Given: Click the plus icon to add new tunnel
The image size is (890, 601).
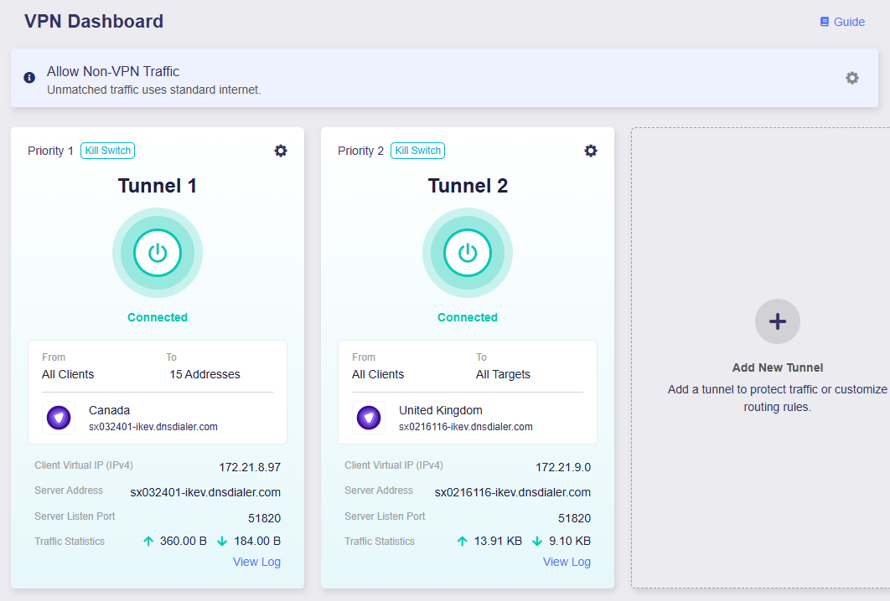Looking at the screenshot, I should [777, 321].
